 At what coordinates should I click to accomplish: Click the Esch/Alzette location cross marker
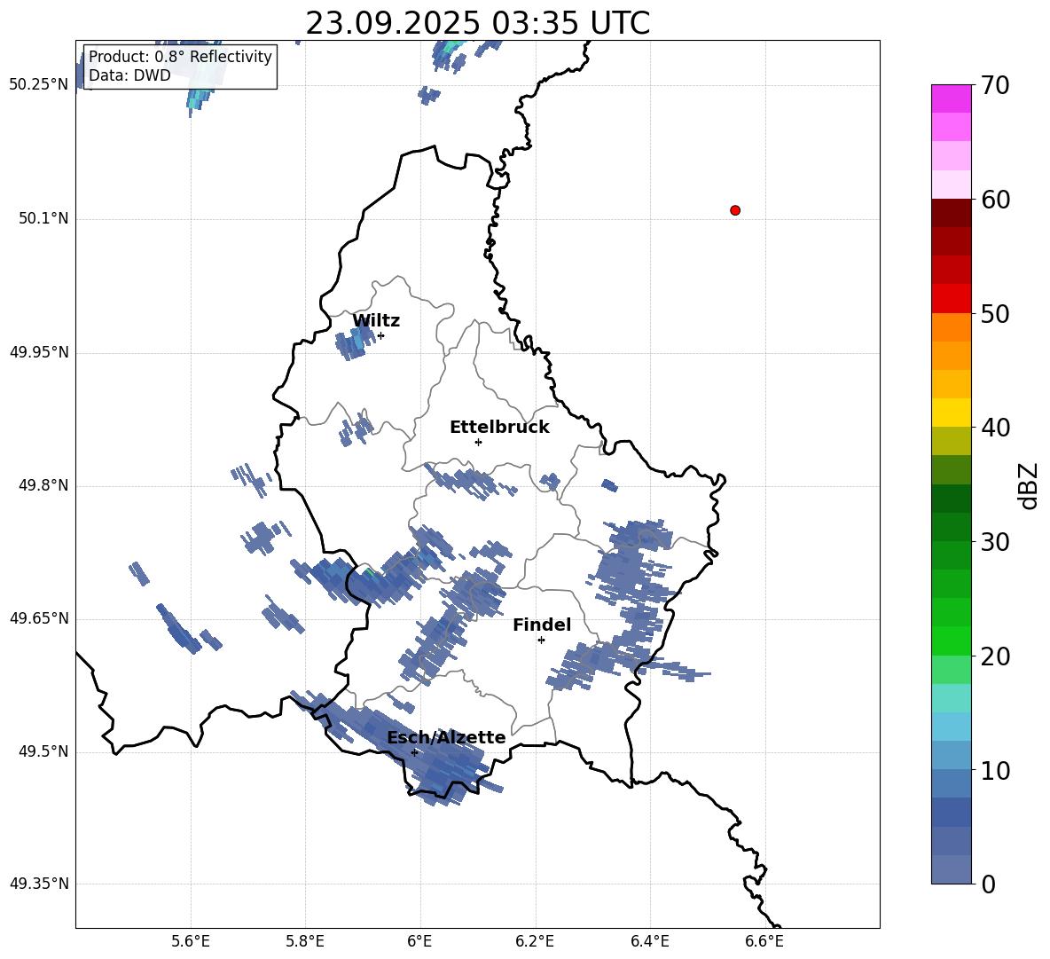tap(414, 752)
